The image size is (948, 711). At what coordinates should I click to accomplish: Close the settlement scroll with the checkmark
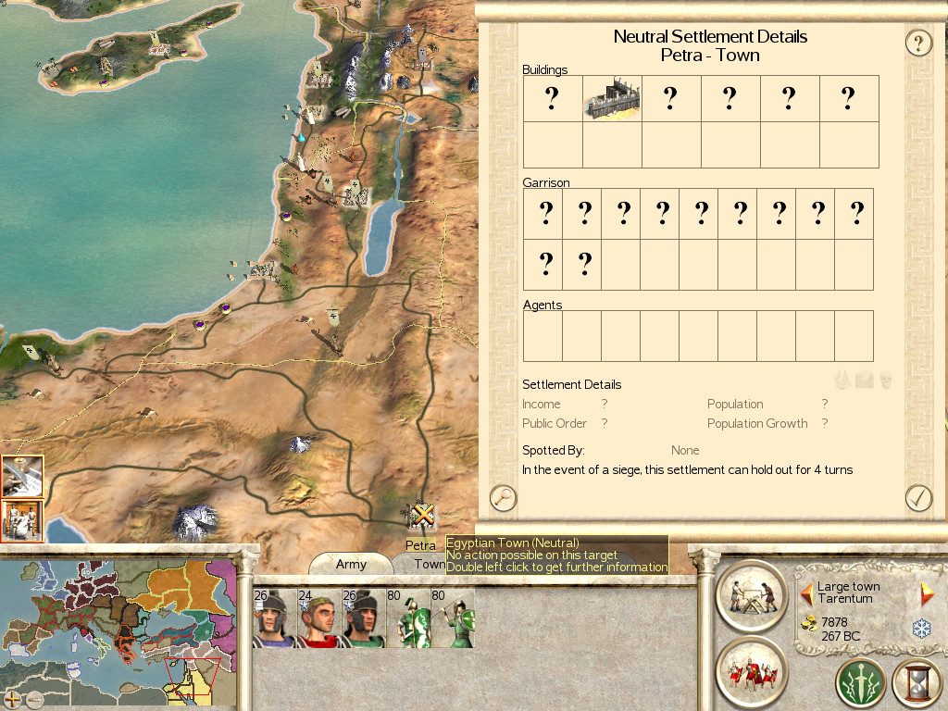click(x=918, y=498)
